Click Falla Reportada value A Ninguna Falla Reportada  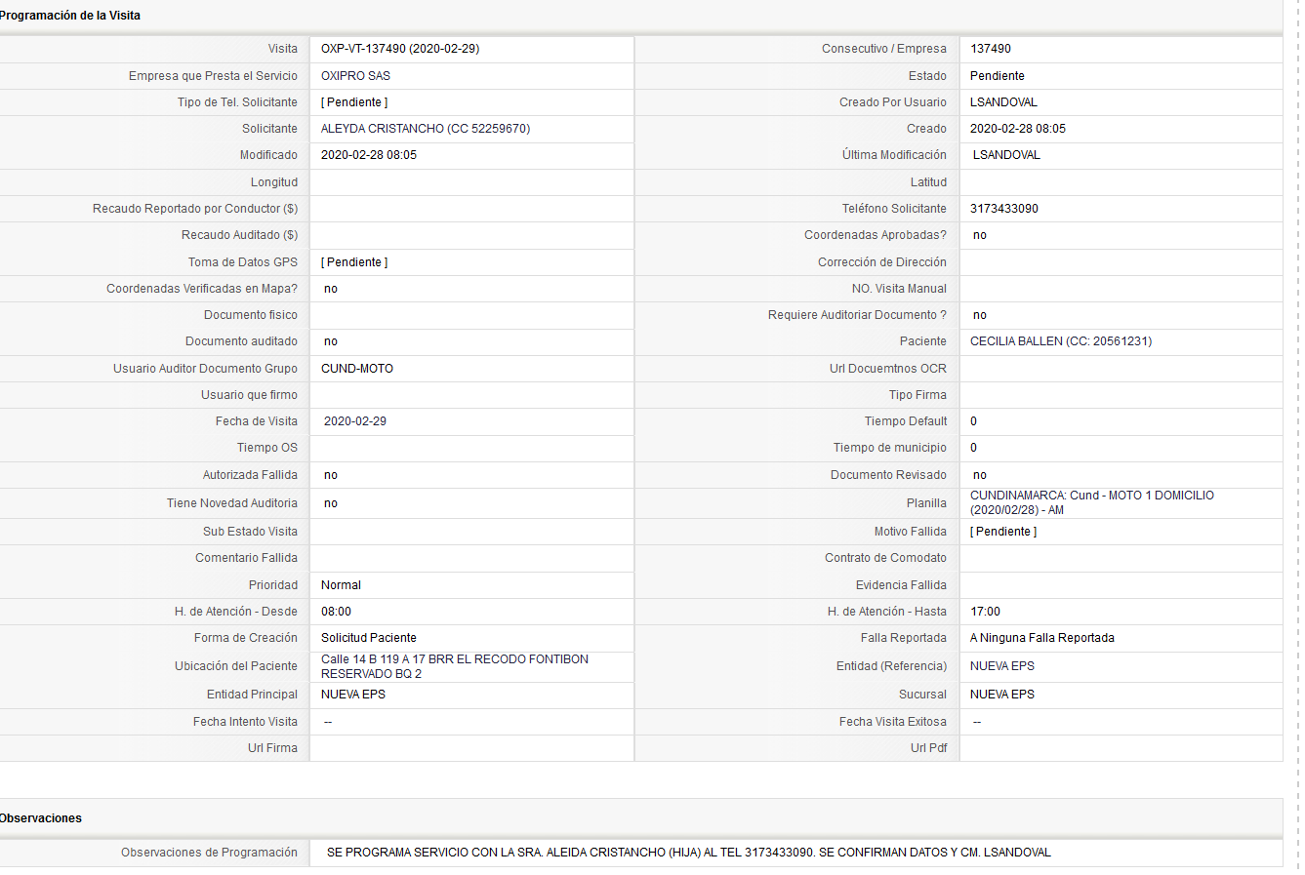[1042, 638]
